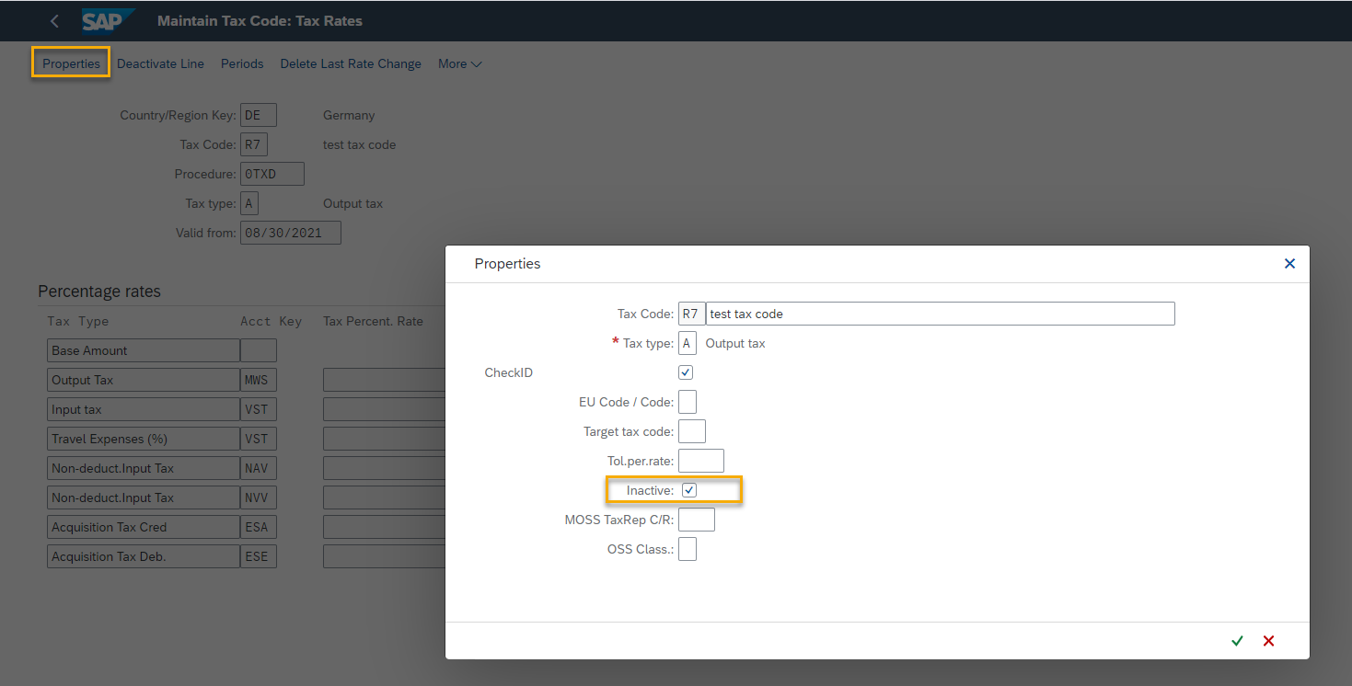1352x686 pixels.
Task: Click the Acct Key column header
Action: pyautogui.click(x=272, y=321)
